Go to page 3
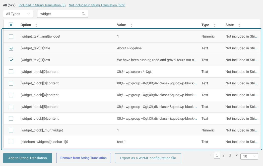Viewport: 263px width, 166px height. [230, 155]
